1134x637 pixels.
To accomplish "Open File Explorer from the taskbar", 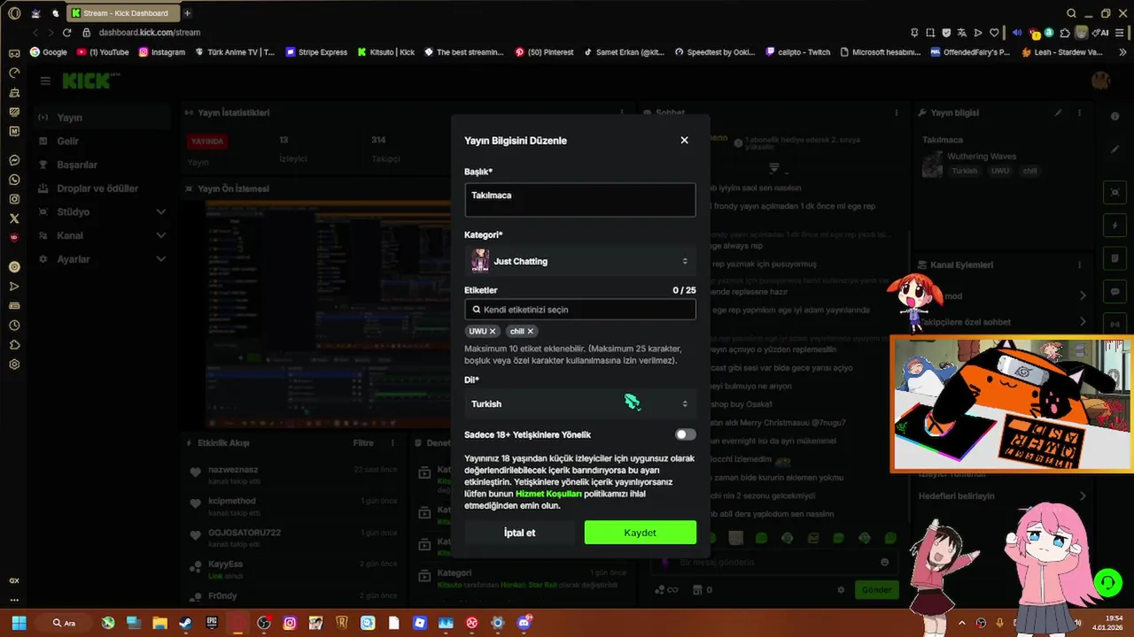I will tap(159, 623).
